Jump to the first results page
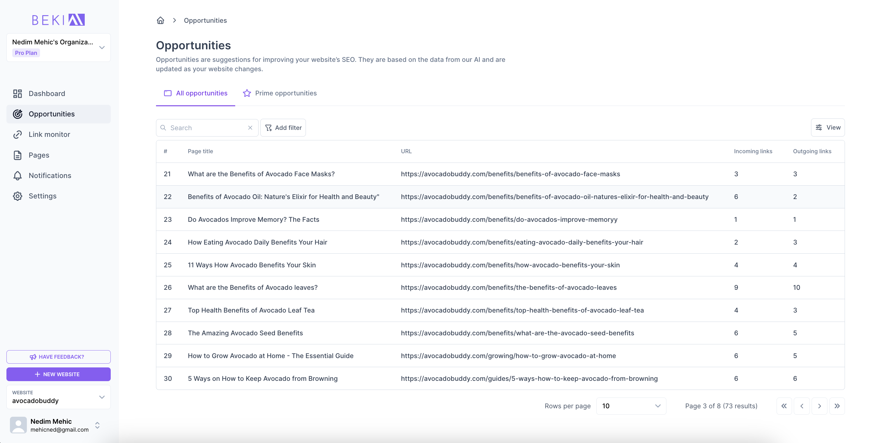 pyautogui.click(x=784, y=406)
